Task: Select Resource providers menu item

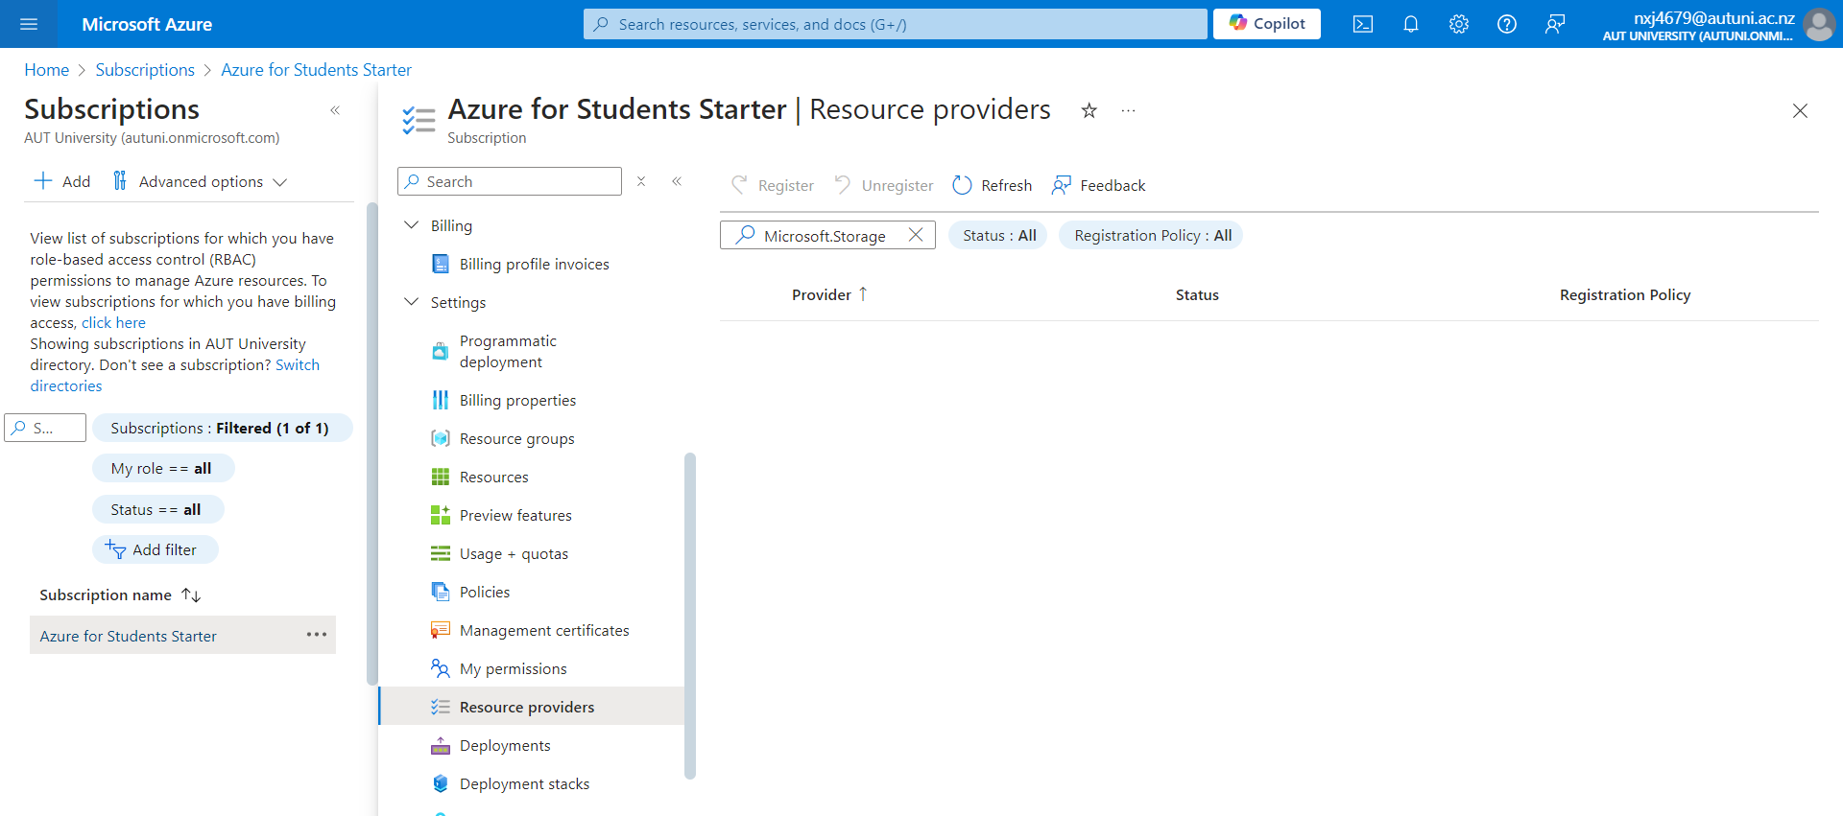Action: pyautogui.click(x=532, y=707)
